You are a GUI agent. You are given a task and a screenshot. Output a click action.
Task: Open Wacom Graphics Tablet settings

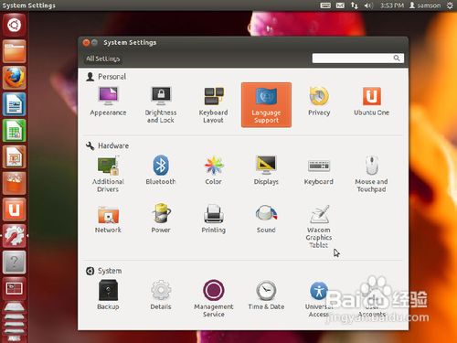[319, 227]
